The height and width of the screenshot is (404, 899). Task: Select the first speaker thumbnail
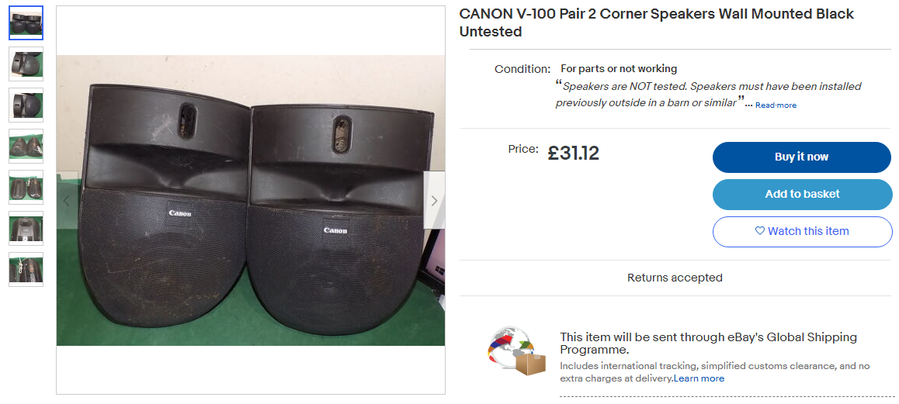[26, 23]
